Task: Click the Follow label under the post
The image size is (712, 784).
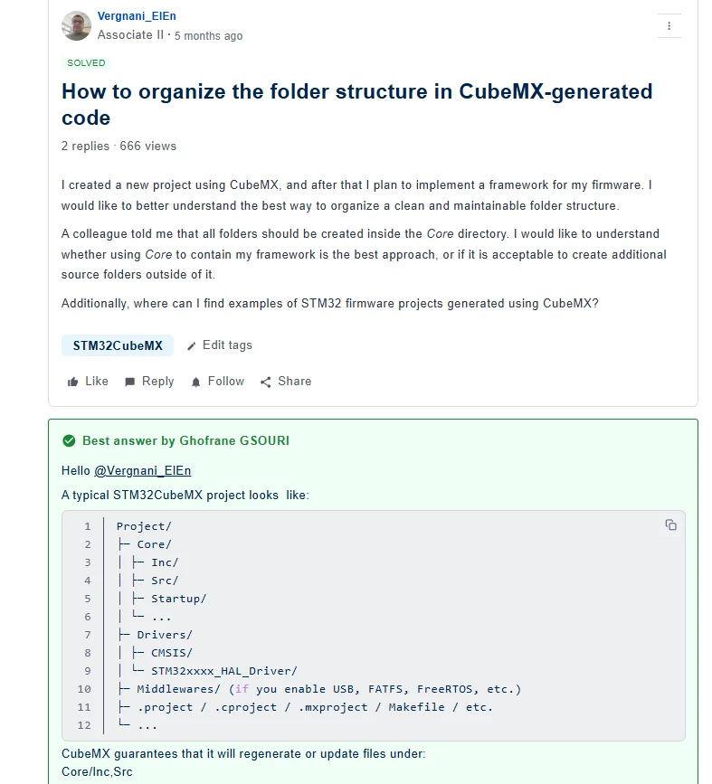Action: [x=226, y=381]
